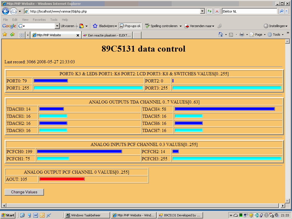
Task: Click the Spelling controleren button
Action: [x=163, y=26]
